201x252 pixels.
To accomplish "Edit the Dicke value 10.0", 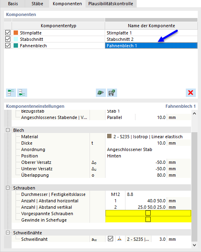I will pos(136,143).
